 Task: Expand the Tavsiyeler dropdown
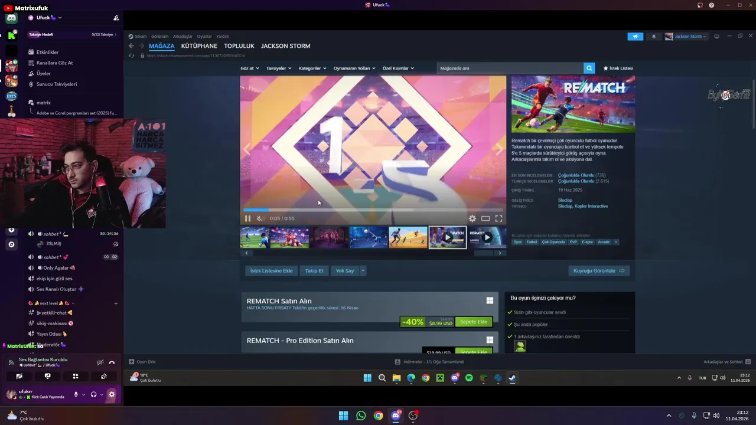[279, 68]
